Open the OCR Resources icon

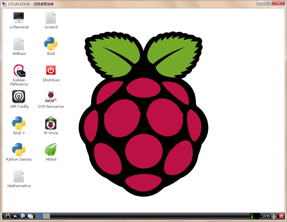51,97
